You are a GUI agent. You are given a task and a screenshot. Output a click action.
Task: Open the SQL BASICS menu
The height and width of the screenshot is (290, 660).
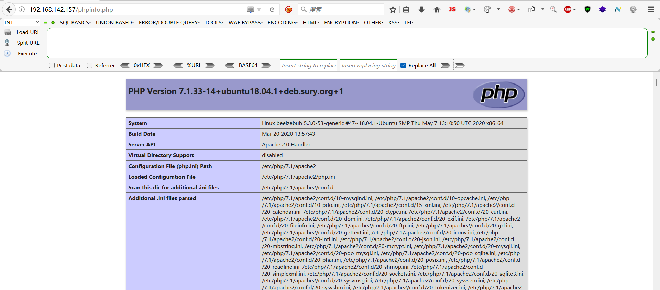[75, 23]
